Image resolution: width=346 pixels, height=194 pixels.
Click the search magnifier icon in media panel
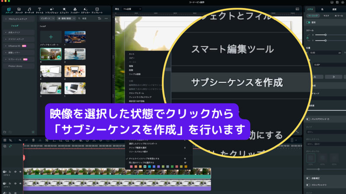point(79,19)
